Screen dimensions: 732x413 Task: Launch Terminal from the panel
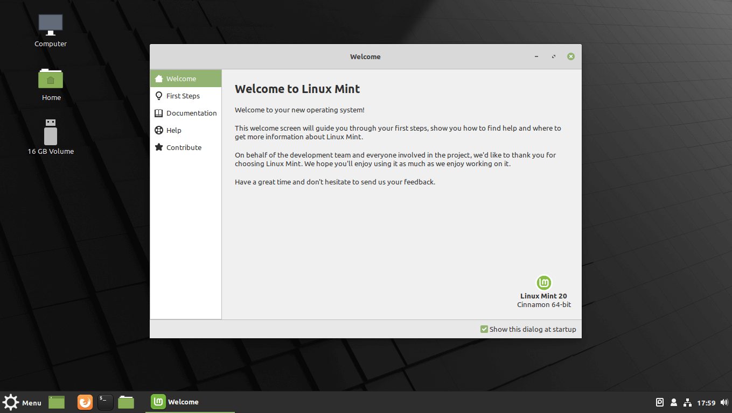pyautogui.click(x=106, y=402)
